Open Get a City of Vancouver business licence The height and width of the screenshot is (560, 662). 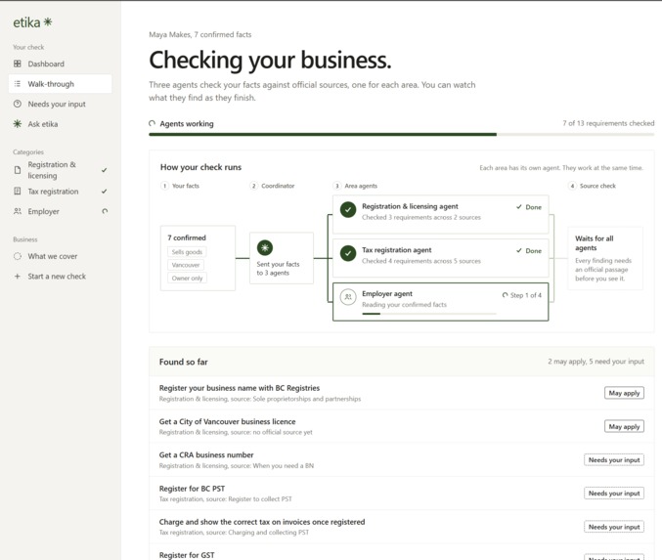402,426
